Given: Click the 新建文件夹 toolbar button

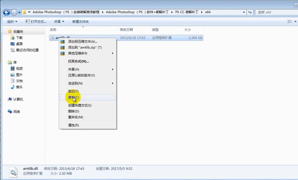Looking at the screenshot, I should point(80,22).
